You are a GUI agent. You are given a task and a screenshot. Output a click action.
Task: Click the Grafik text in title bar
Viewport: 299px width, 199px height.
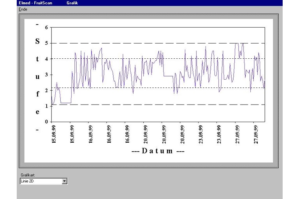(x=72, y=2)
